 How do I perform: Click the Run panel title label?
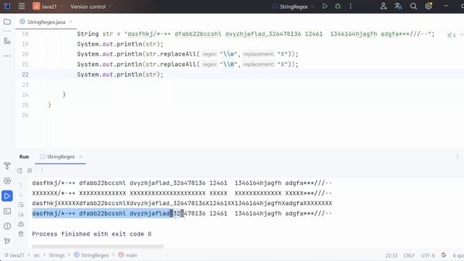[x=24, y=157]
